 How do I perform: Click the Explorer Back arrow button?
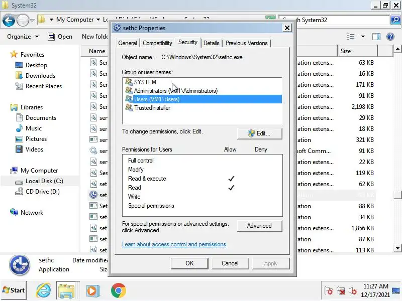click(x=9, y=20)
